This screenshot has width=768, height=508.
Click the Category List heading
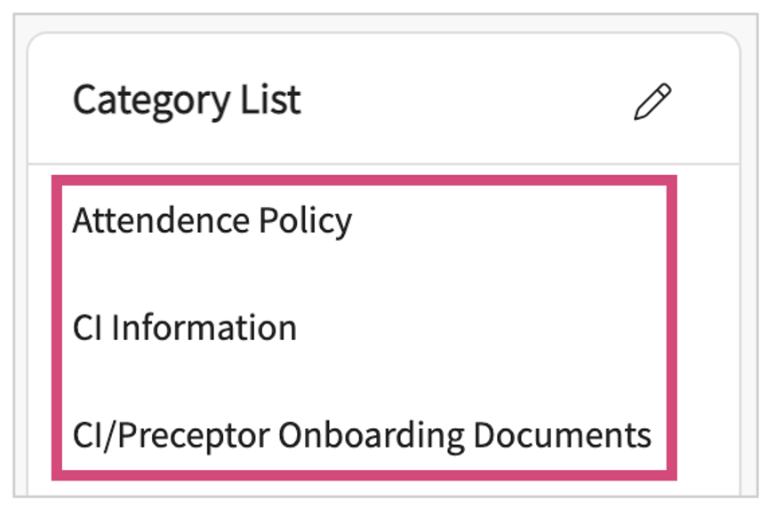coord(187,99)
